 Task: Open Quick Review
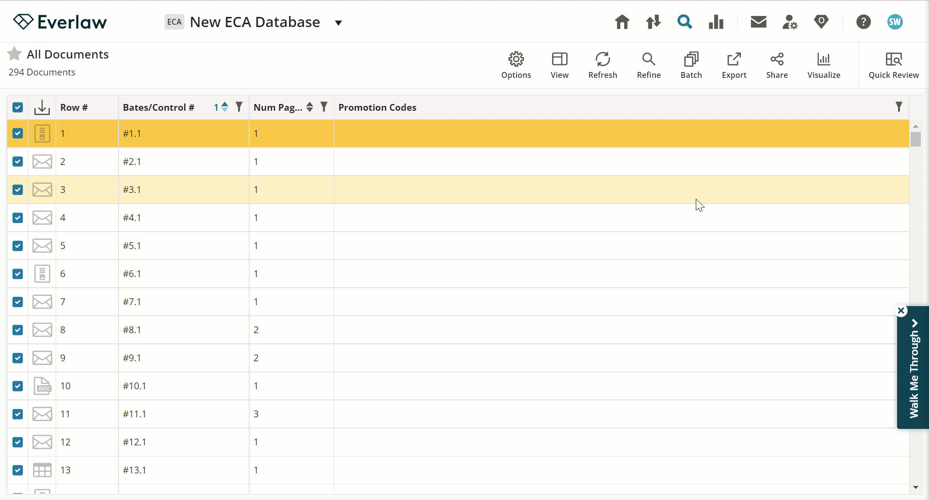(894, 65)
